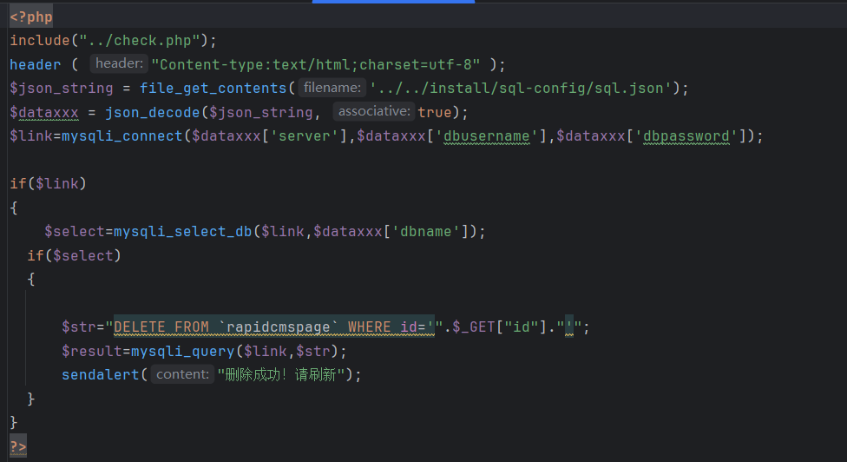The height and width of the screenshot is (462, 847).
Task: Click the "associative:" parameter inlay hint
Action: click(373, 112)
